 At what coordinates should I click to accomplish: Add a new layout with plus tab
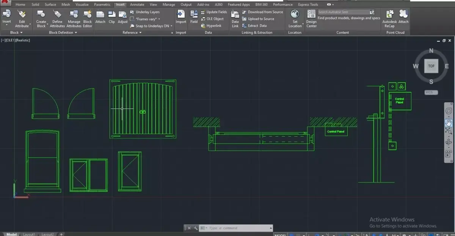(x=61, y=234)
